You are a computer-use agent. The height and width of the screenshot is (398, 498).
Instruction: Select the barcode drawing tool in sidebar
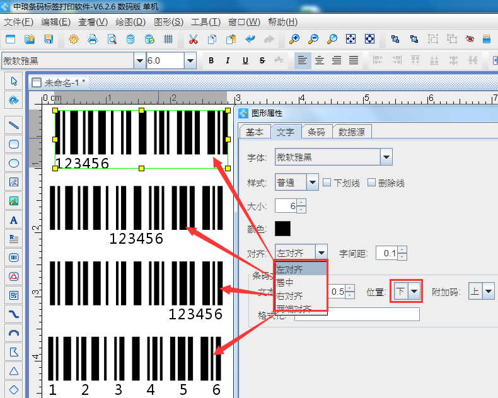(13, 258)
